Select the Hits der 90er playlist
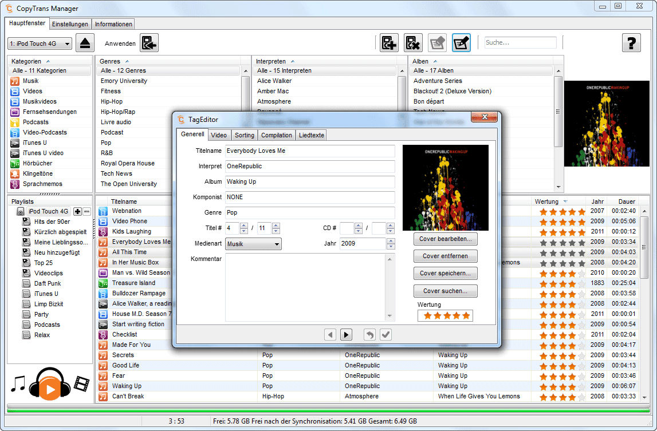Viewport: 657px width, 431px height. (x=52, y=222)
